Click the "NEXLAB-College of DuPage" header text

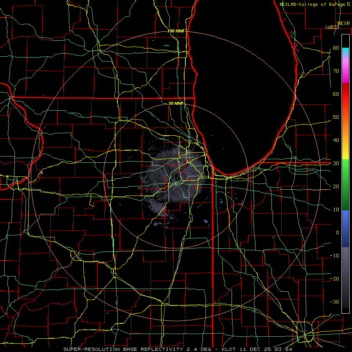[x=313, y=4]
